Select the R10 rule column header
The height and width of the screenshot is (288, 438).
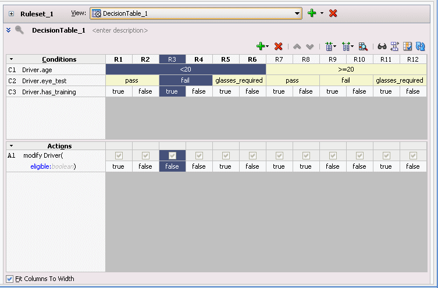point(359,59)
